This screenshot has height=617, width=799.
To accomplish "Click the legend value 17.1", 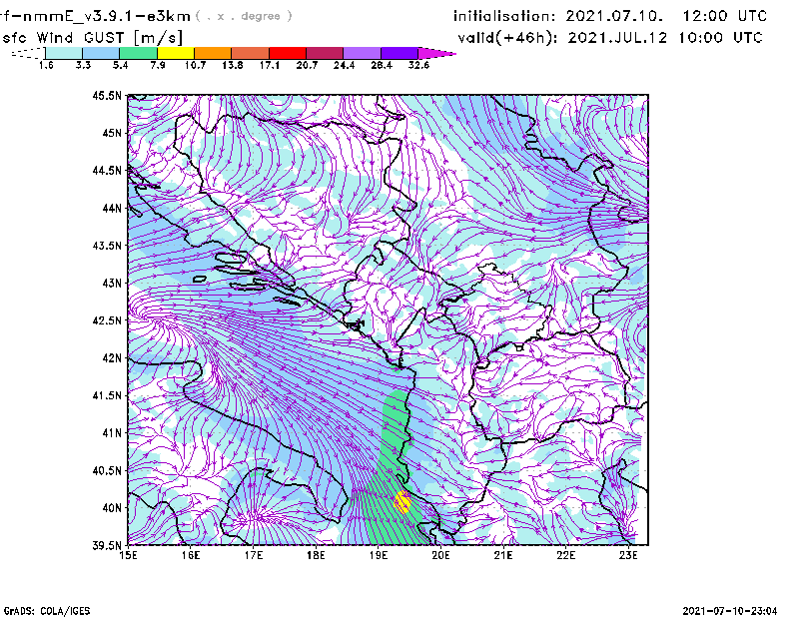I will (x=270, y=65).
